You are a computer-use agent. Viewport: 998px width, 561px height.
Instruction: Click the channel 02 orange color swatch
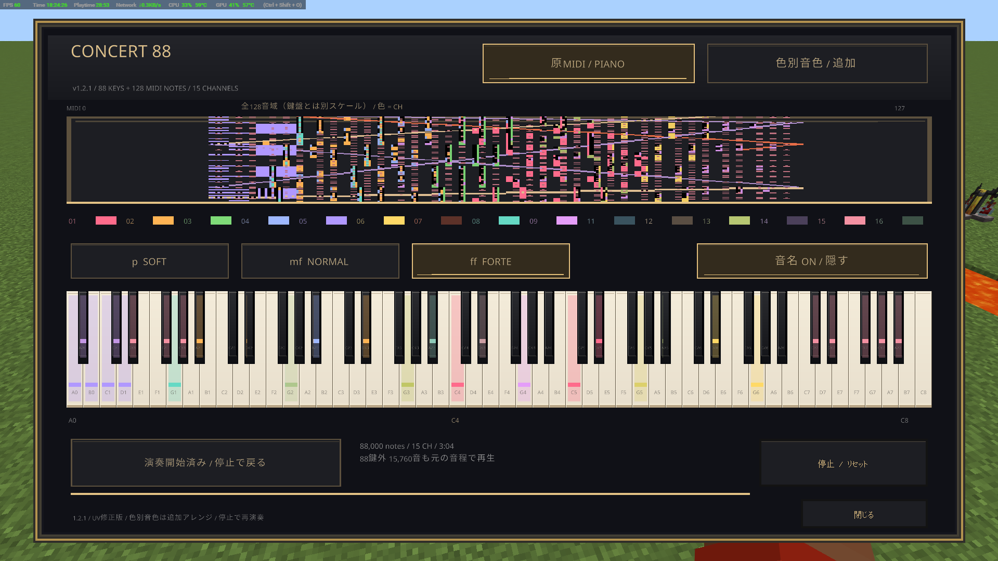(x=163, y=220)
